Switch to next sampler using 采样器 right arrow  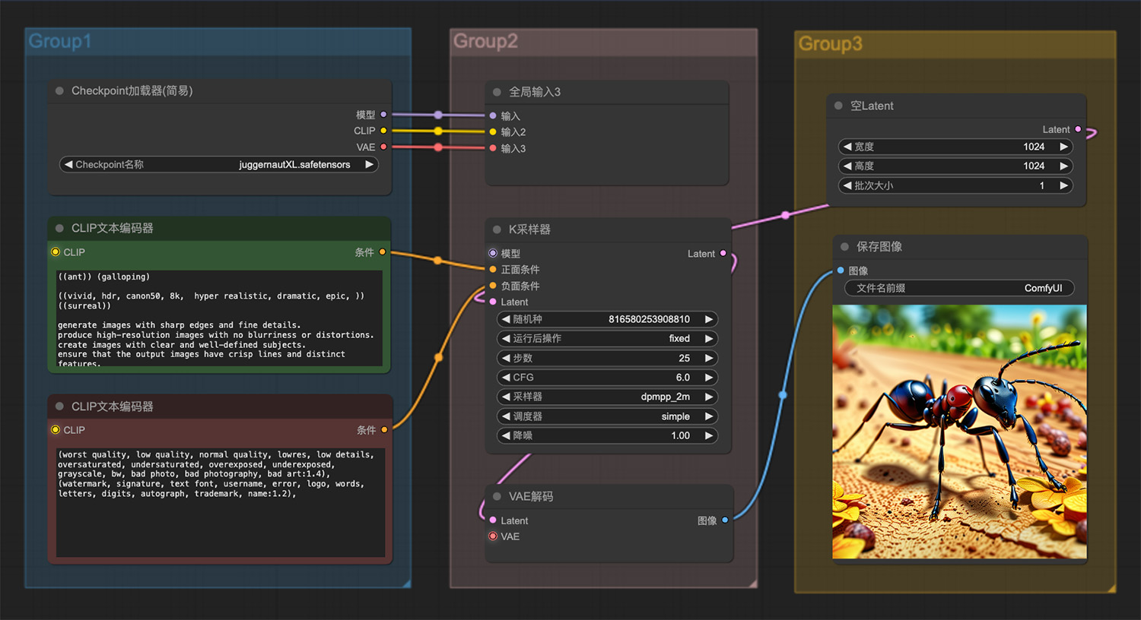point(709,397)
